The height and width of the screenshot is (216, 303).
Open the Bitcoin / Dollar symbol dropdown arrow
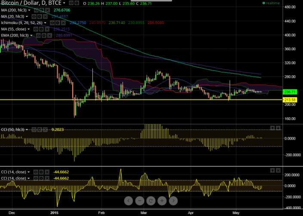pos(64,3)
